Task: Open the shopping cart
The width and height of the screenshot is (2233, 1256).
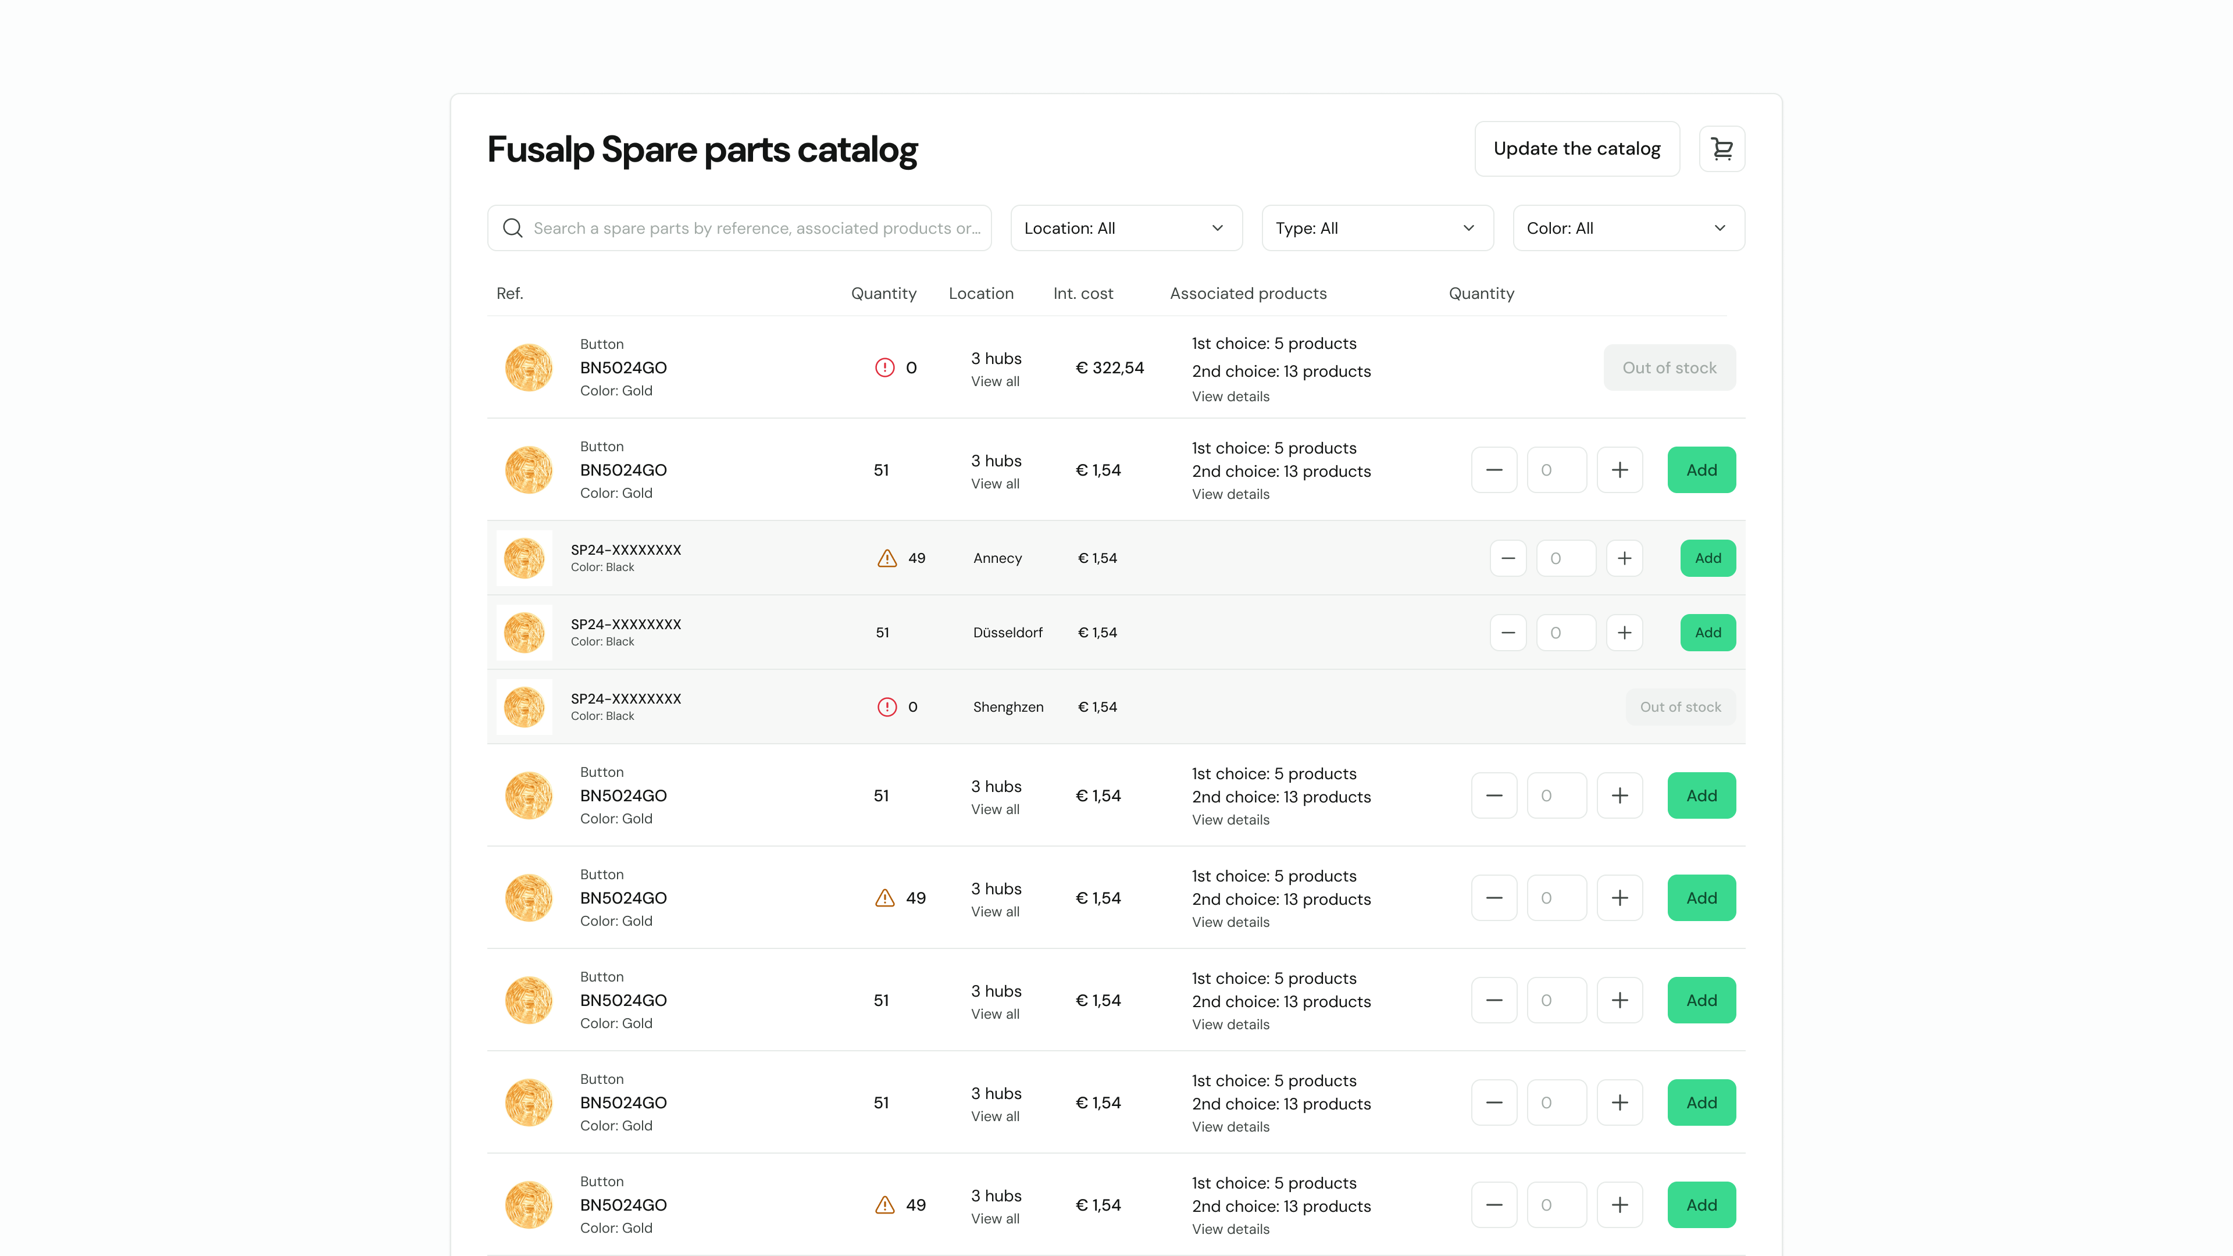Action: pyautogui.click(x=1722, y=148)
